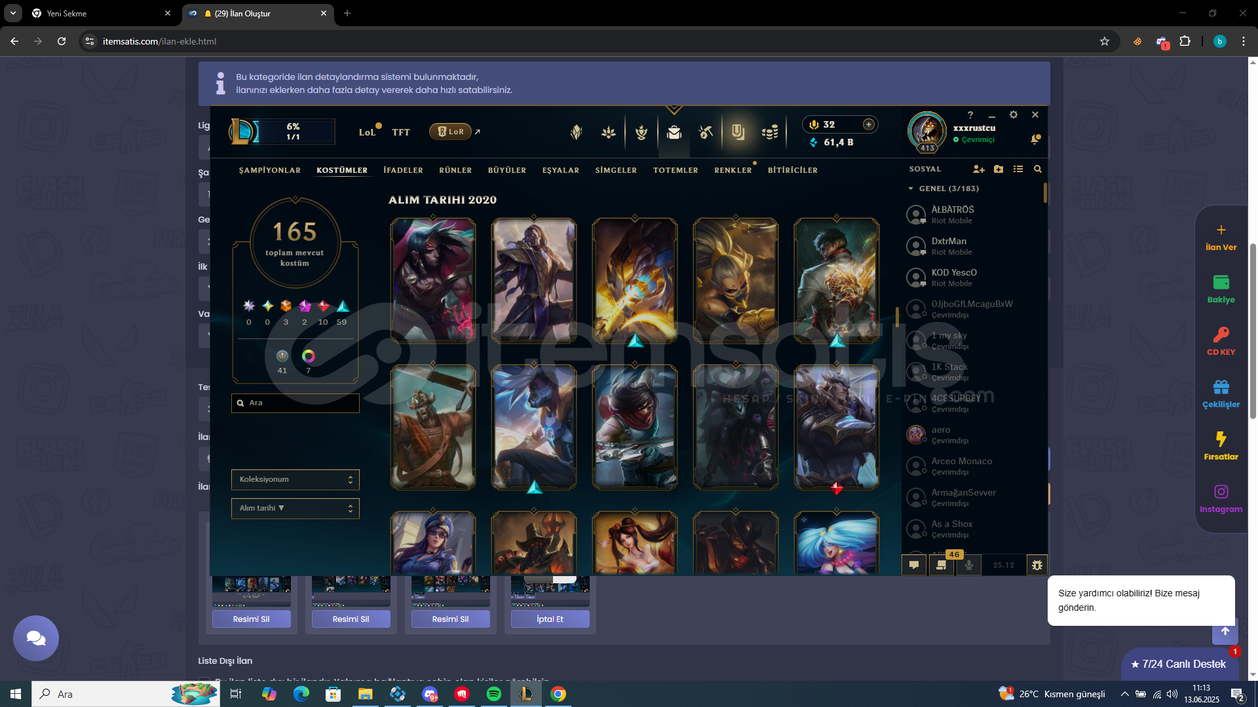Switch to RENKLER tab

point(733,170)
